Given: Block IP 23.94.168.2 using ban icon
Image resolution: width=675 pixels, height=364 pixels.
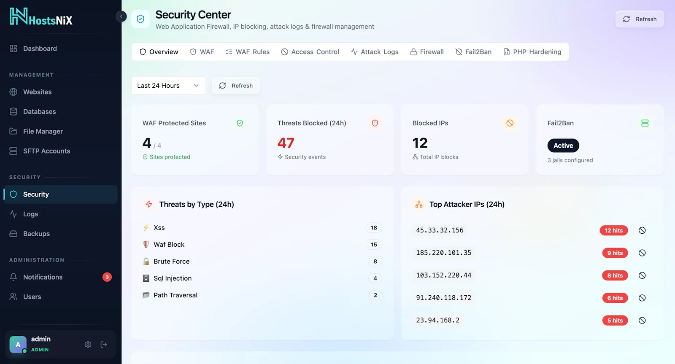Looking at the screenshot, I should [642, 321].
